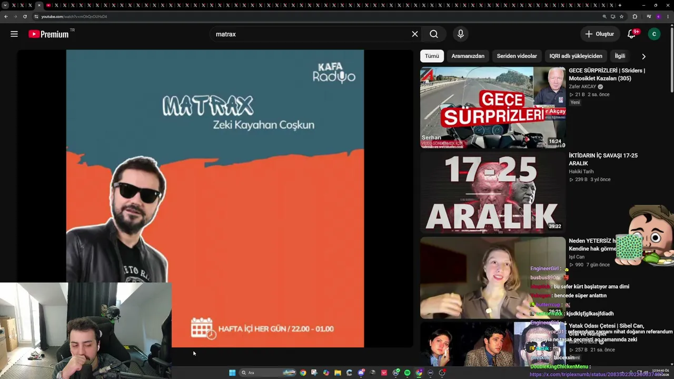Visit the Zafer AKCAY channel
Screen dimensions: 674x379
(x=582, y=87)
